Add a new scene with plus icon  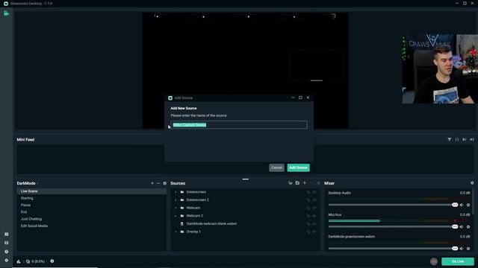[152, 183]
